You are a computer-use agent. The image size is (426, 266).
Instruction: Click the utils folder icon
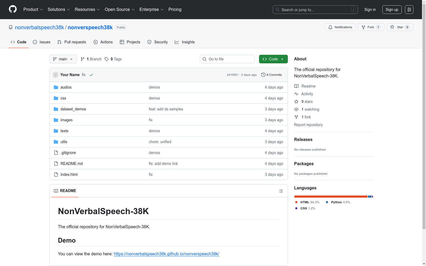tap(56, 142)
